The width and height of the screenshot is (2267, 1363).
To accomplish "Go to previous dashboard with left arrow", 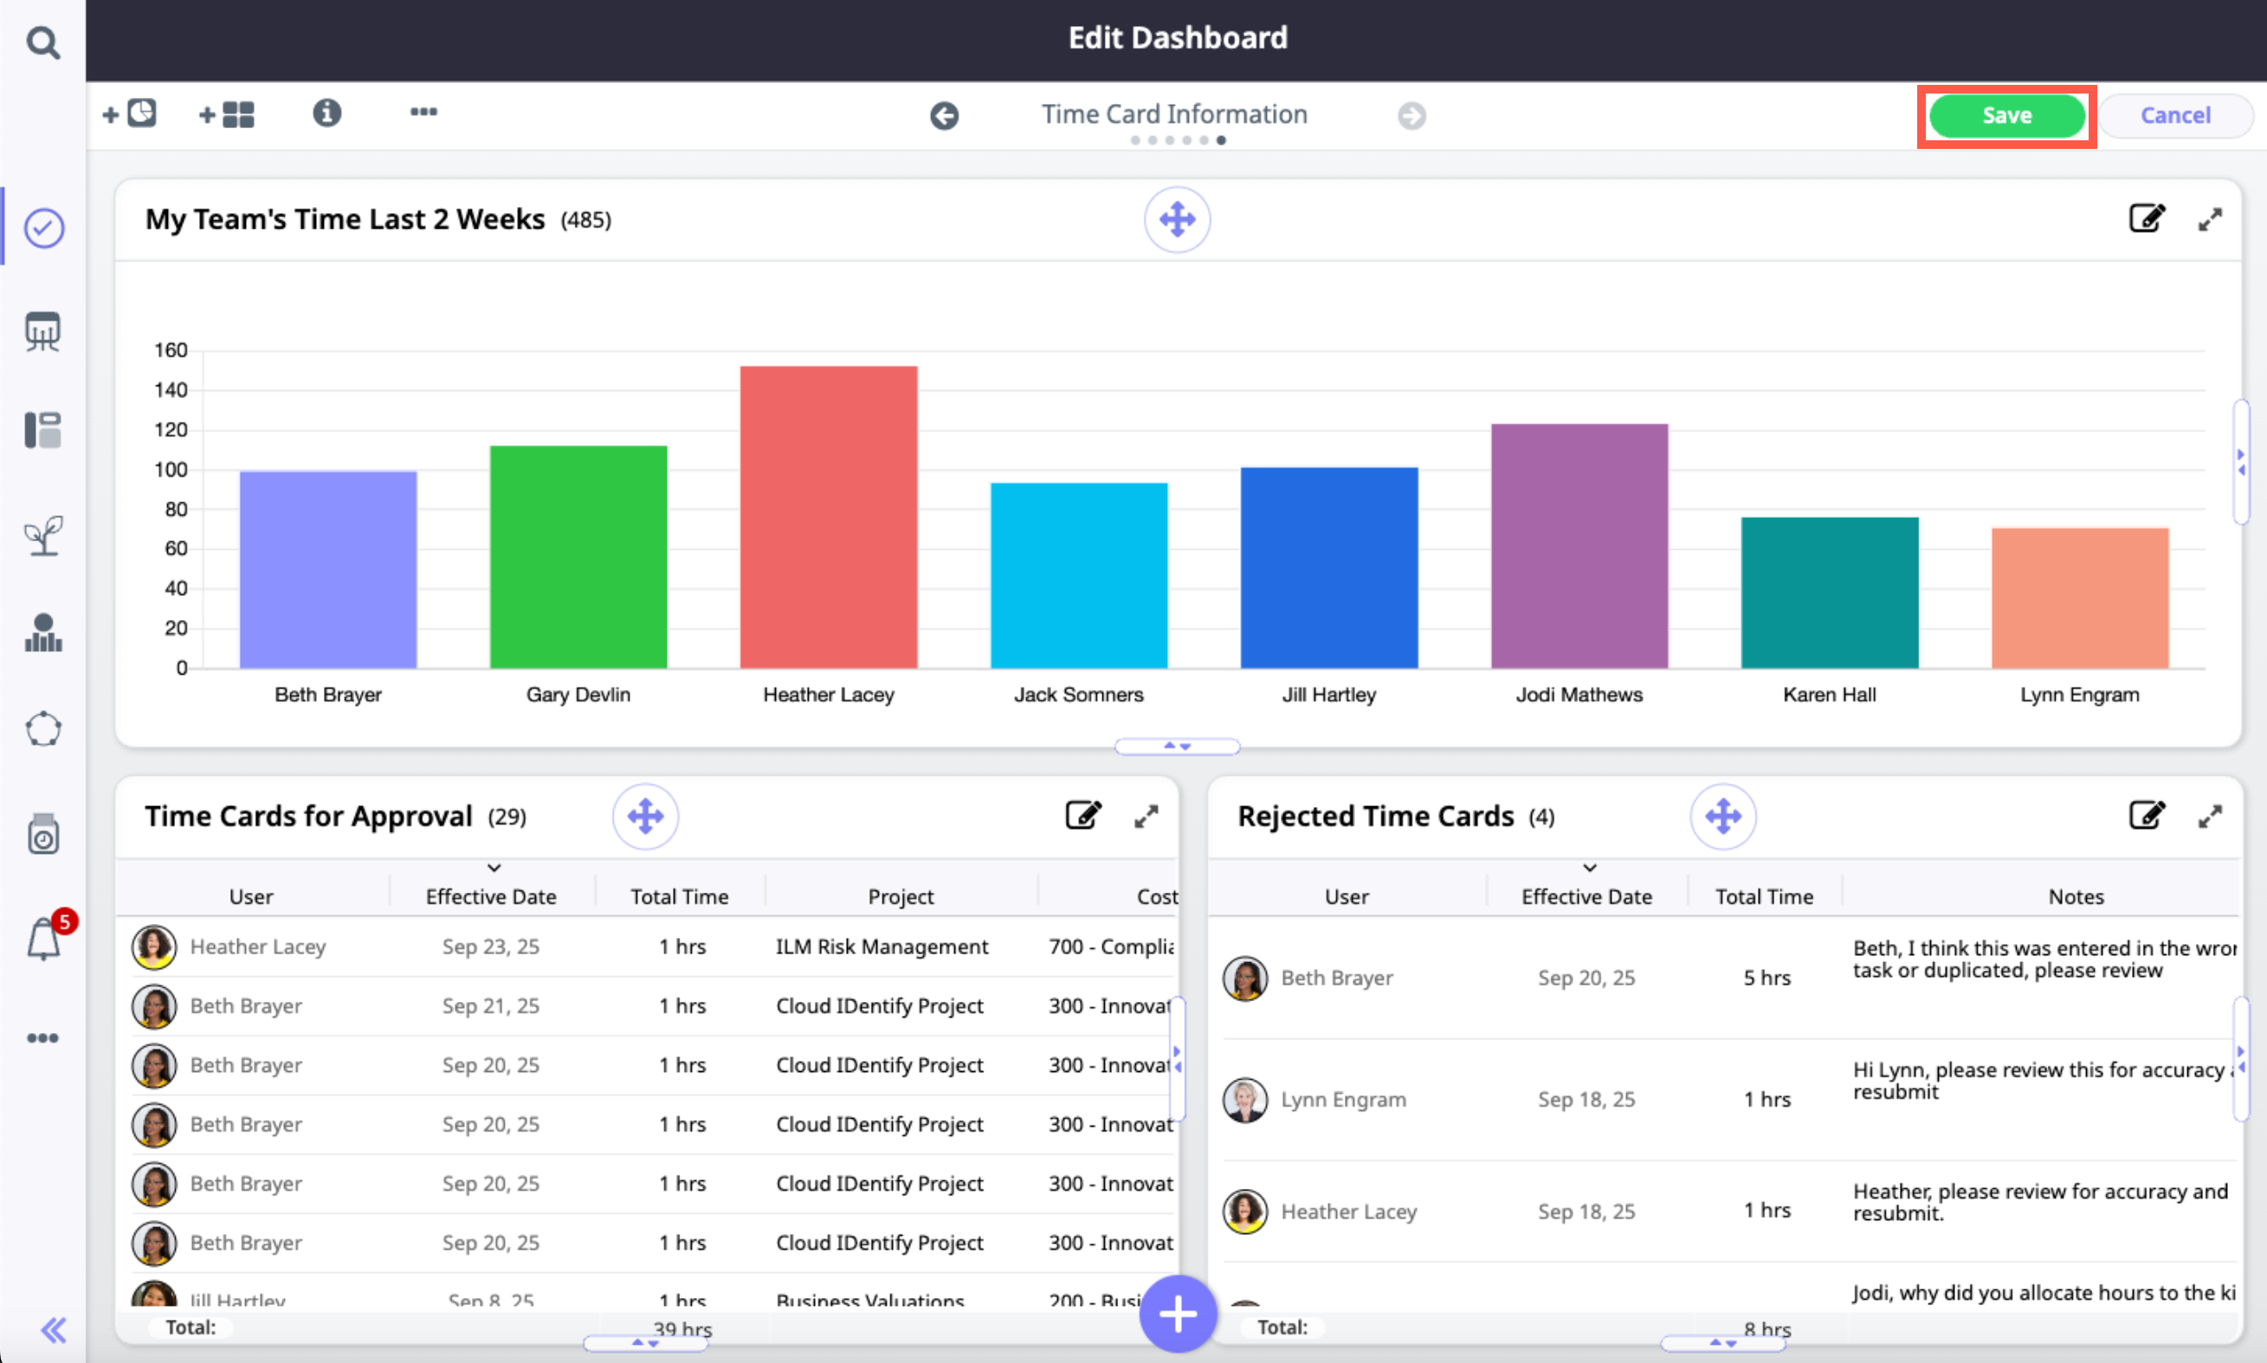I will [944, 116].
